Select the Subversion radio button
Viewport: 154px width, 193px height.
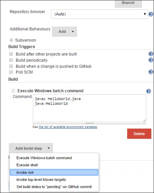click(11, 40)
